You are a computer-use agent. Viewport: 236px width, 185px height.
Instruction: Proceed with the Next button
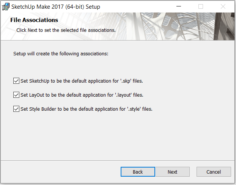point(173,172)
